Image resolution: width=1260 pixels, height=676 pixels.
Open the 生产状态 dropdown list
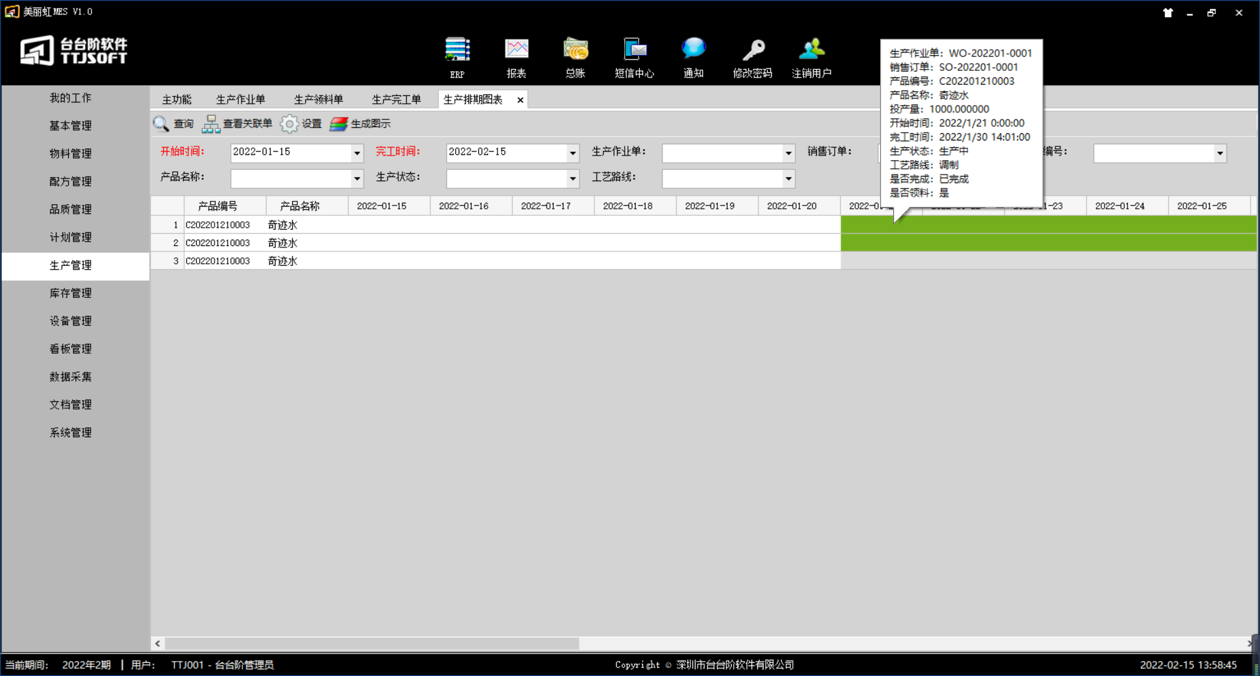click(x=573, y=179)
